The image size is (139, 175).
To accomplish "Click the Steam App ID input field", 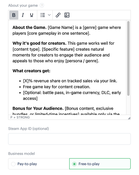I will click(69, 139).
